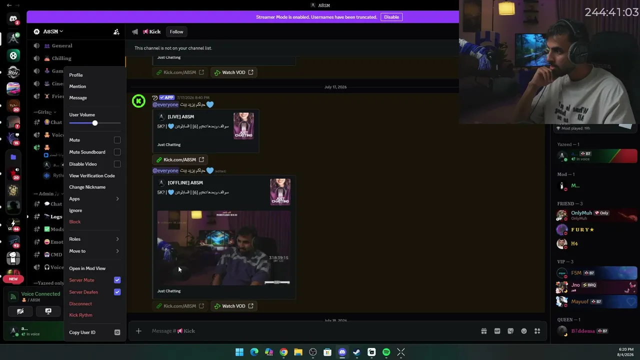The width and height of the screenshot is (640, 360).
Task: Open the gift icon in message bar
Action: 484,331
